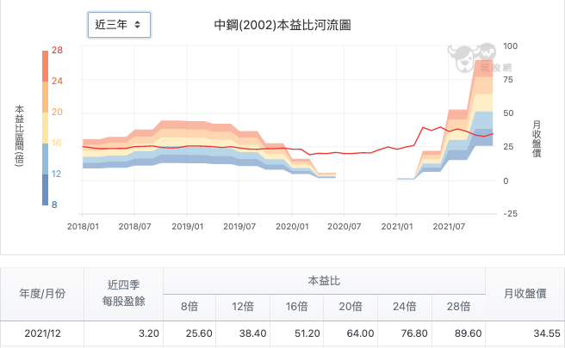Click the 本益比 group header
Viewport: 565px width, 348px height.
324,281
